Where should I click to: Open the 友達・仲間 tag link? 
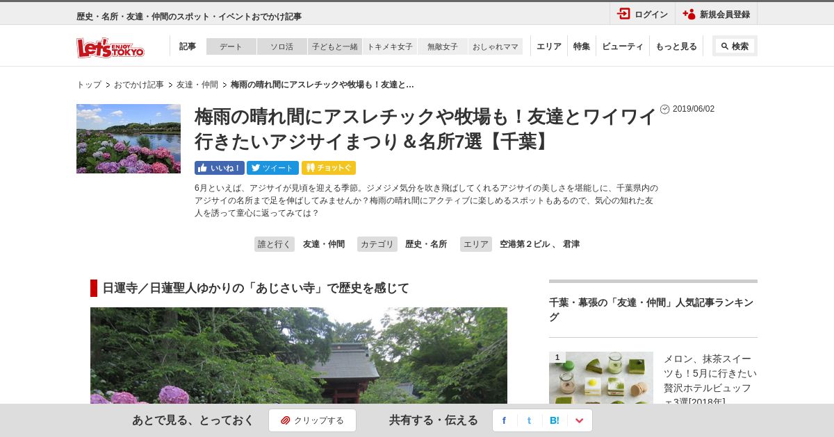tap(324, 244)
